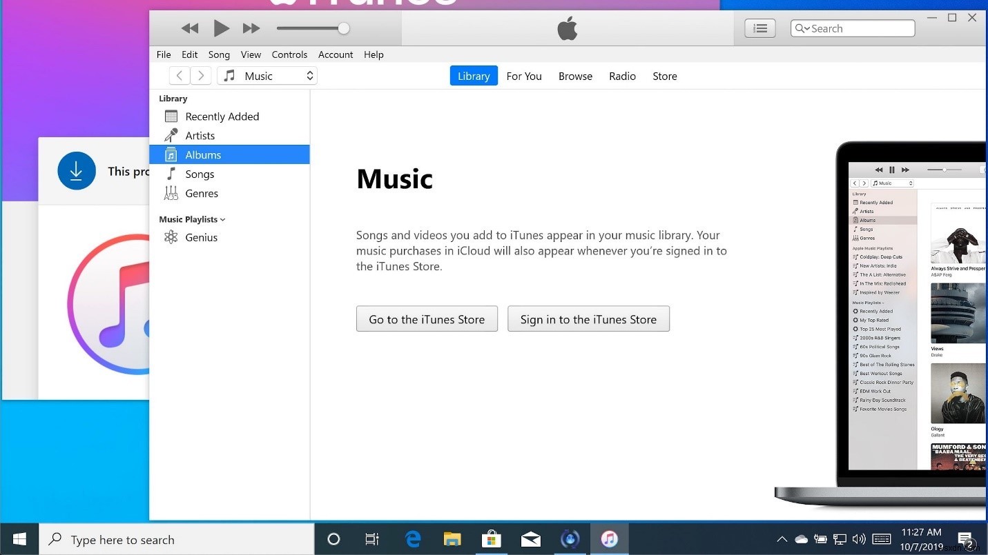Launch Microsoft Edge from the taskbar
Viewport: 988px width, 555px height.
coord(412,539)
